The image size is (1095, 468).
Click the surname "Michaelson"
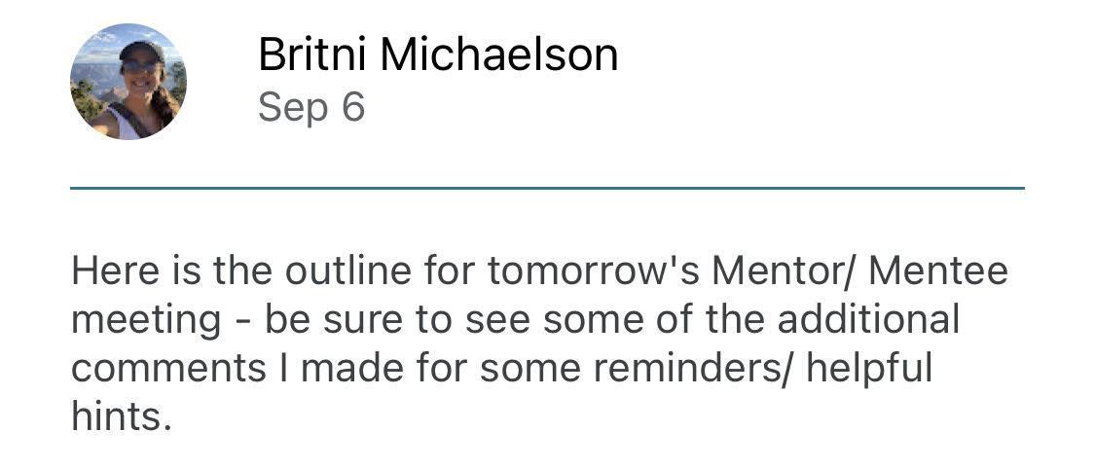[x=498, y=54]
